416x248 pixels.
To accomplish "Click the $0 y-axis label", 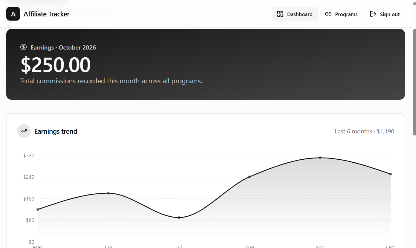I will 31,242.
